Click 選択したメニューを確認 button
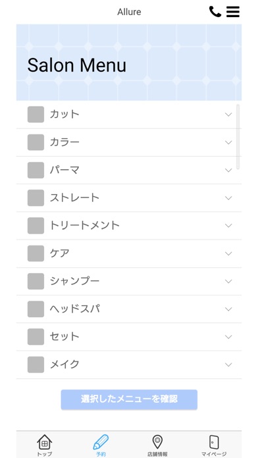The height and width of the screenshot is (458, 258). (x=129, y=399)
